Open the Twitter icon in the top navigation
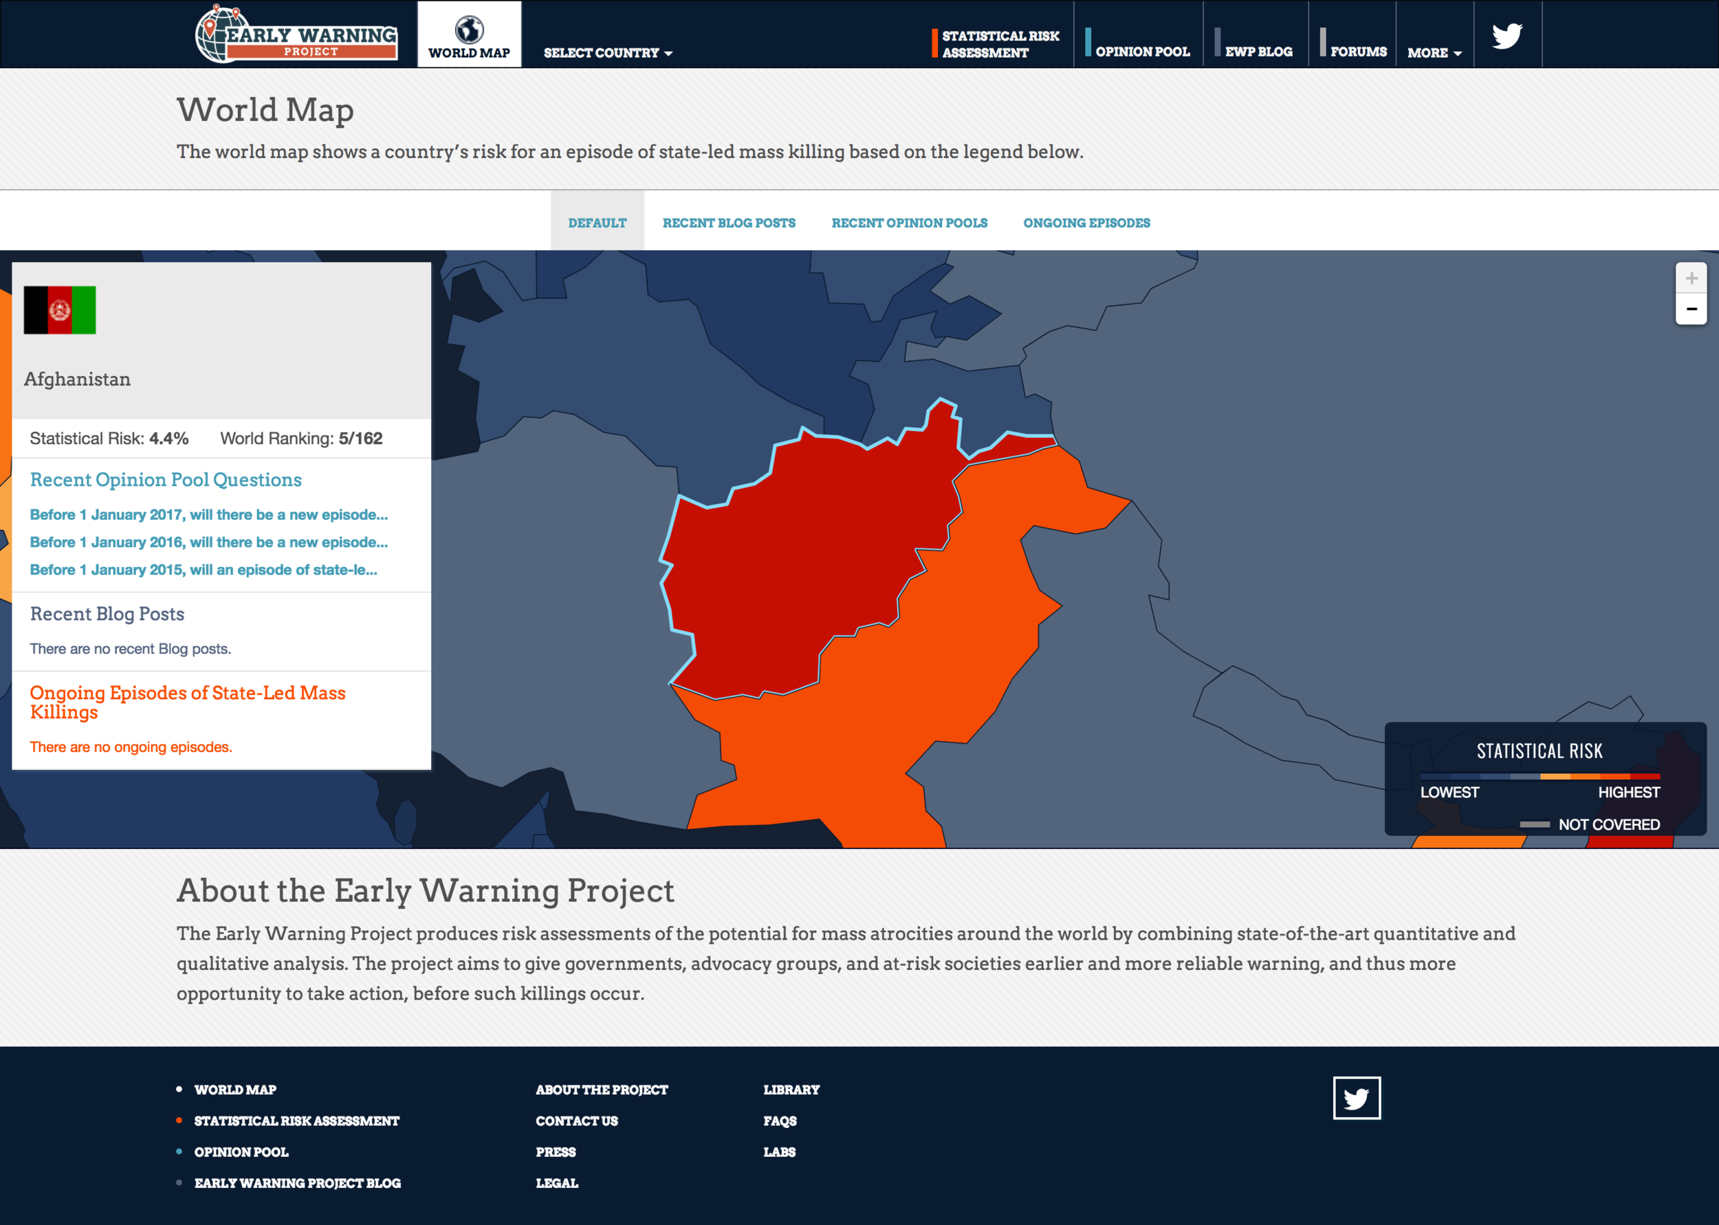The width and height of the screenshot is (1719, 1225). click(1506, 34)
